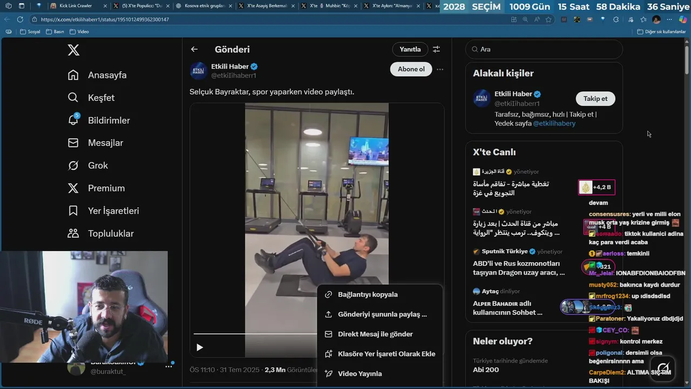Open the favorites list icon
Screen dimensions: 691x389
(x=643, y=19)
